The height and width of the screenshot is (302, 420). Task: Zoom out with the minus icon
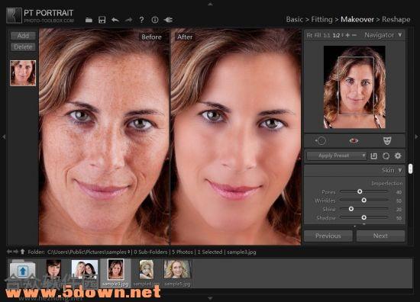[354, 35]
